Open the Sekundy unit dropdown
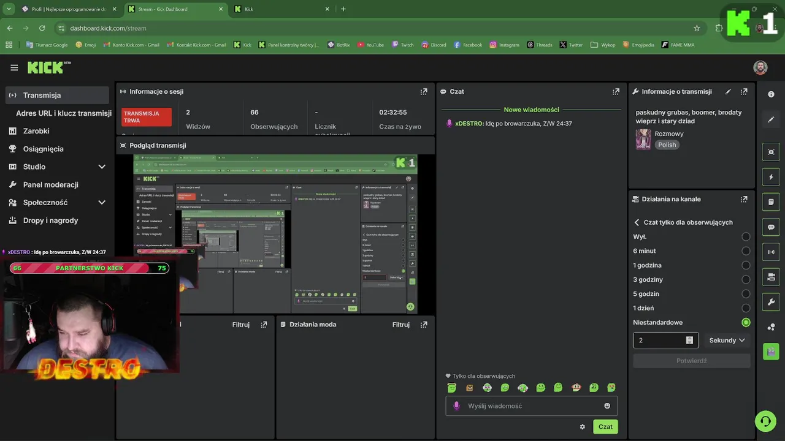Screen dimensions: 785x441 point(727,340)
